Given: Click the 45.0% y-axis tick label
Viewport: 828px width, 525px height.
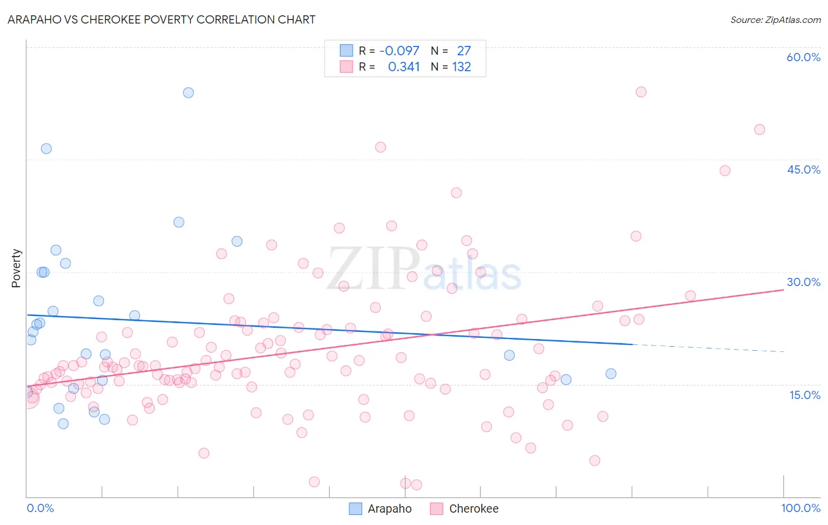Looking at the screenshot, I should click(803, 170).
